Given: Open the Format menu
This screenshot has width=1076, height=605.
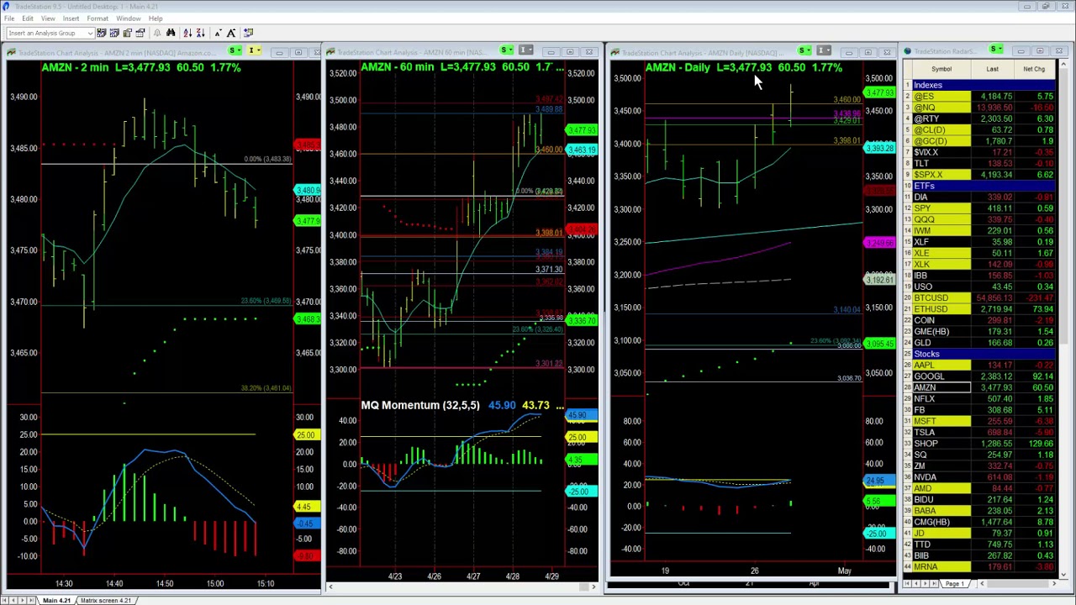Looking at the screenshot, I should point(98,18).
